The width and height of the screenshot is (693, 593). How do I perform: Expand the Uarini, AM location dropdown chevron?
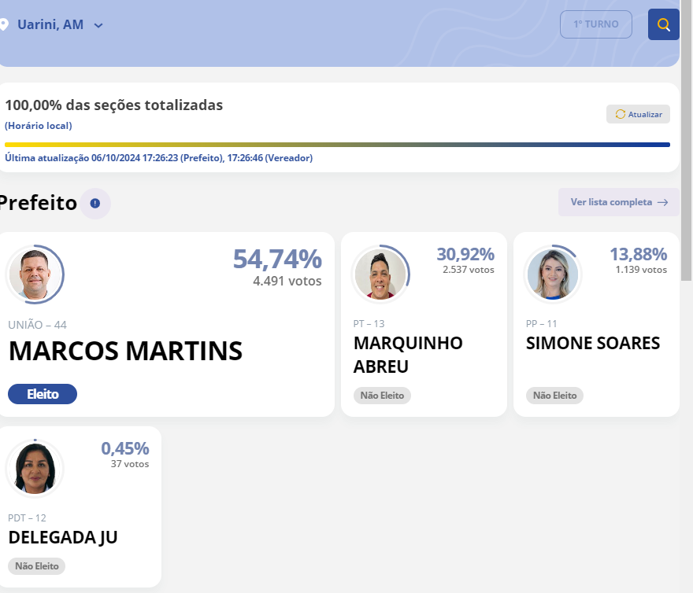(98, 25)
